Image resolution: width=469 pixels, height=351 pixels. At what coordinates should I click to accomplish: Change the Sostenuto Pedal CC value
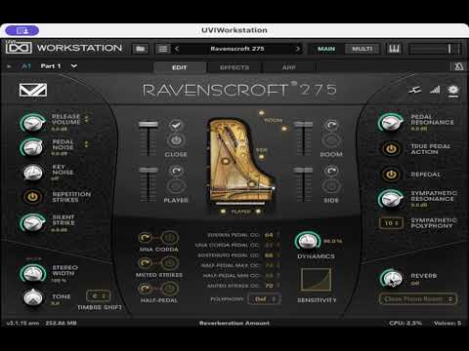(x=269, y=255)
